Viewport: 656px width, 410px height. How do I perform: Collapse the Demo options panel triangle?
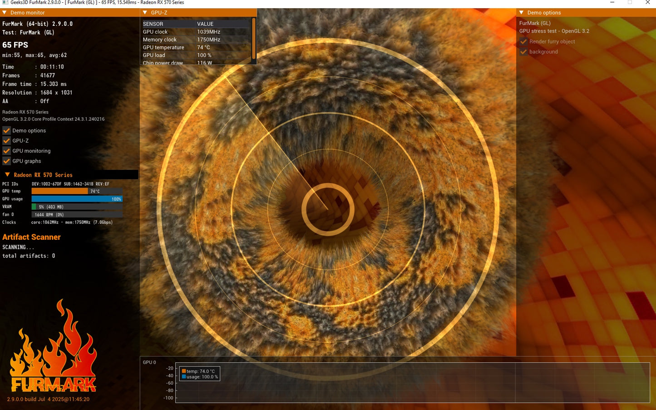click(521, 13)
